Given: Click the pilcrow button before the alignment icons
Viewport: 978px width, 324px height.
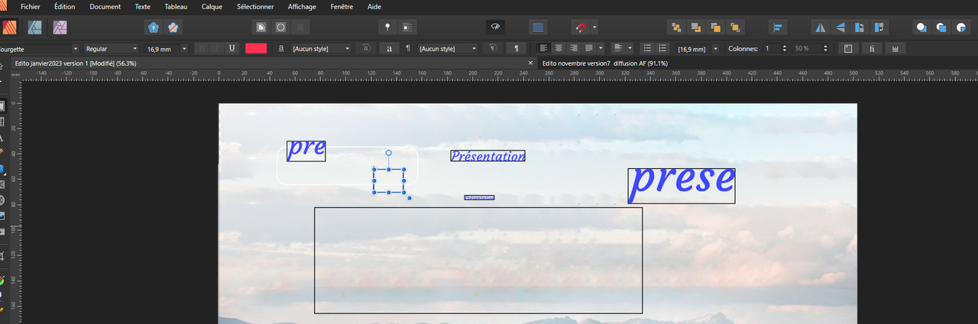Looking at the screenshot, I should click(x=517, y=48).
